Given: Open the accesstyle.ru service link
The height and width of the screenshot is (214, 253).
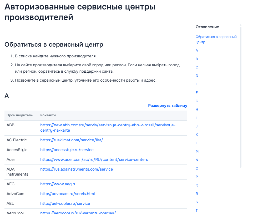Looking at the screenshot, I should pos(67,150).
